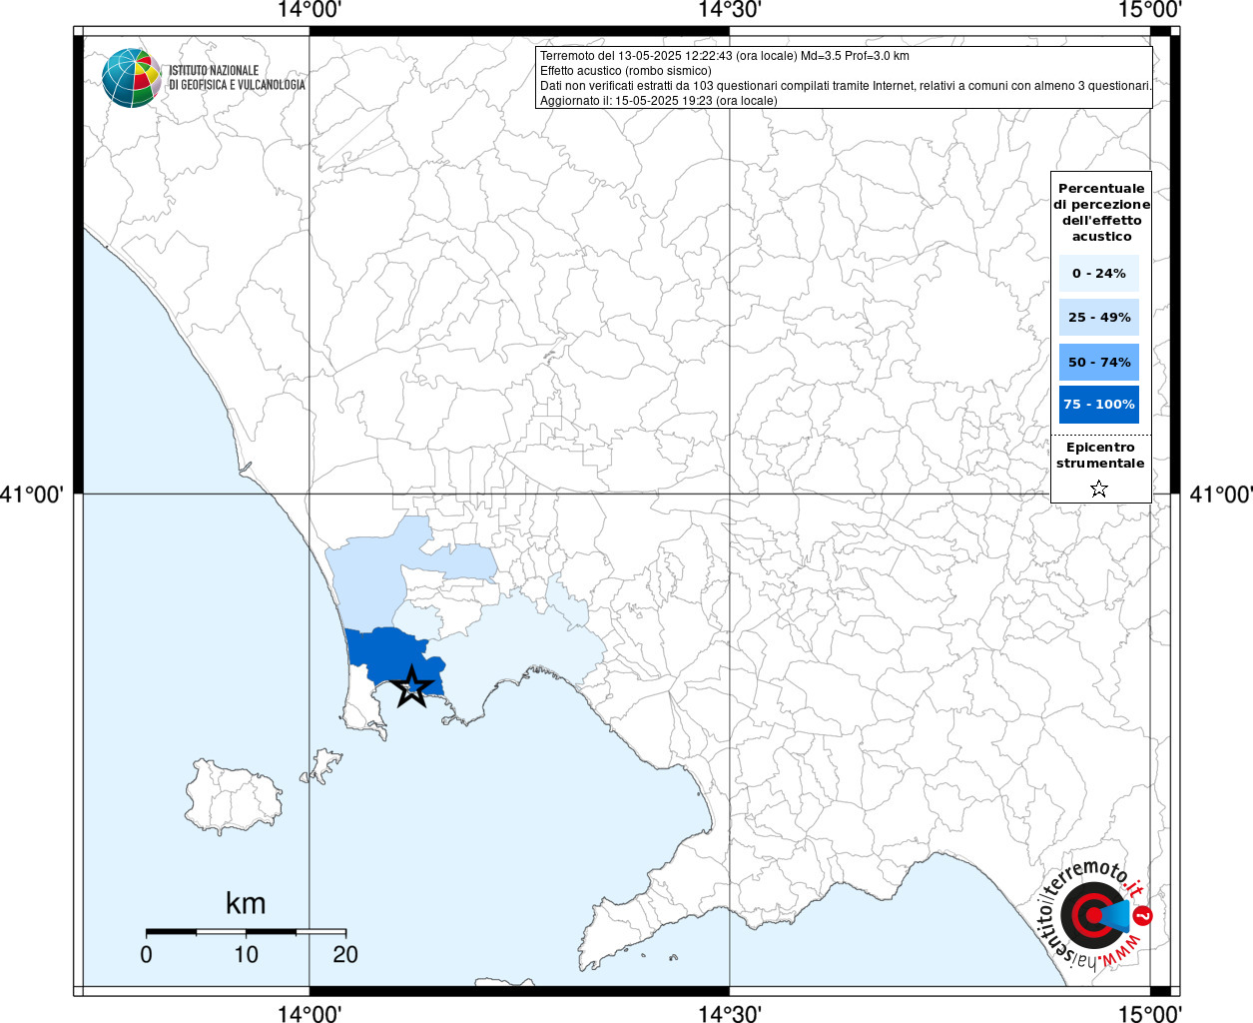Screen dimensions: 1253x1023
Task: Click the legend epicenter star symbol
Action: [x=1099, y=489]
